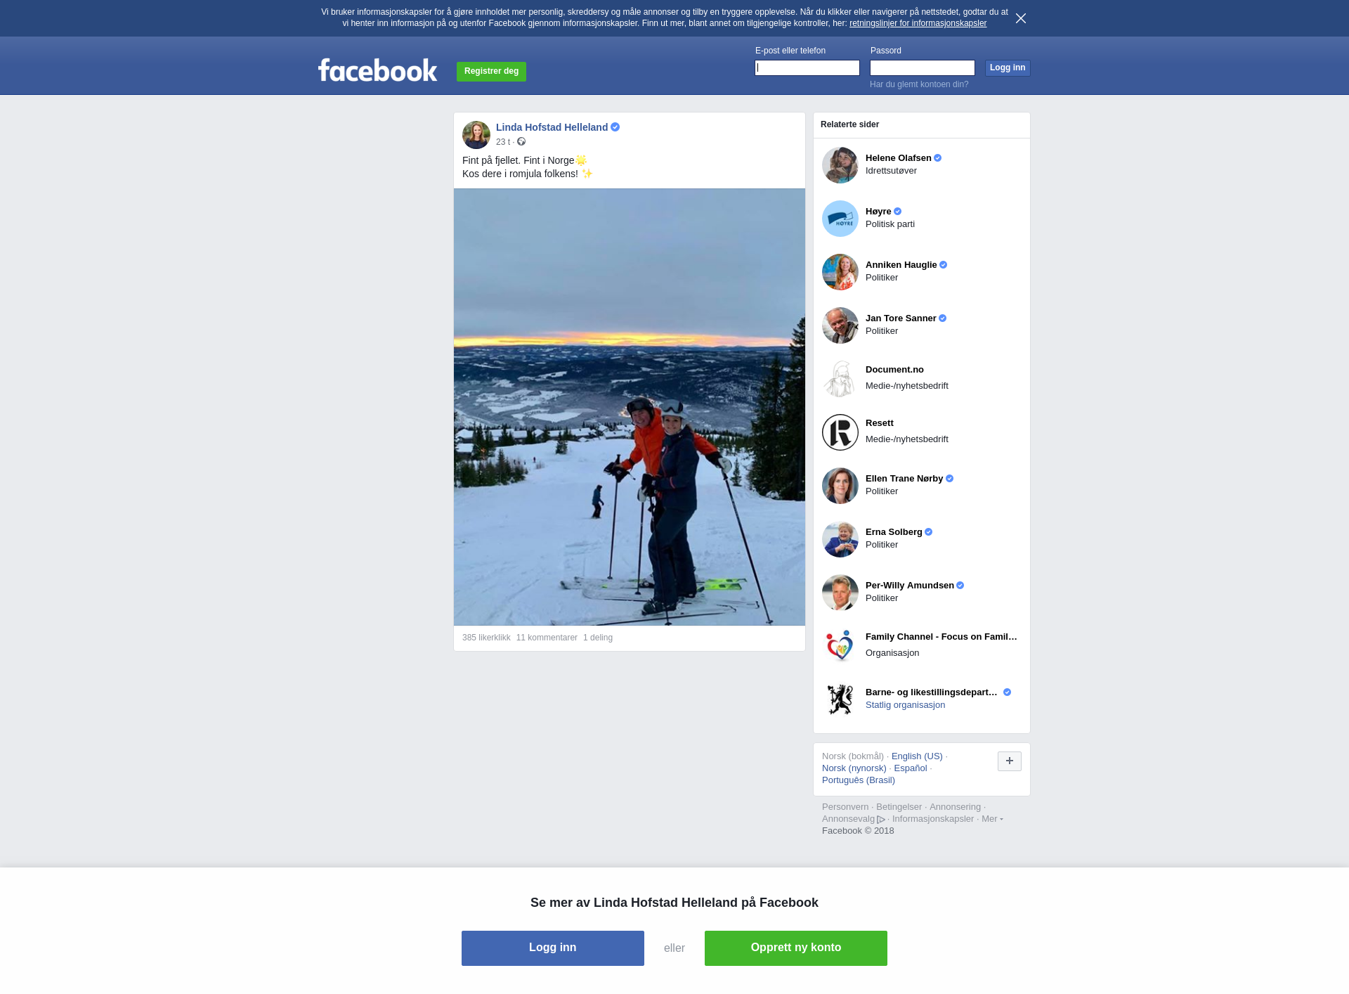Open the Resett R logo

click(840, 432)
